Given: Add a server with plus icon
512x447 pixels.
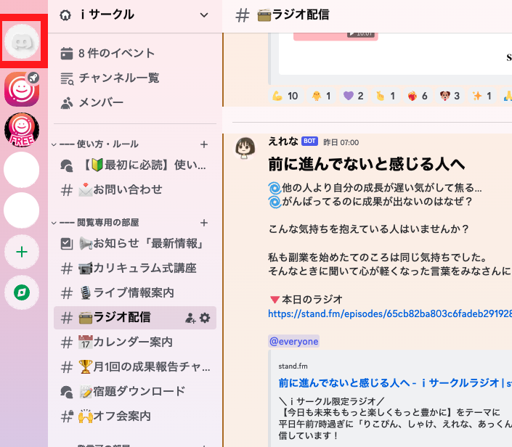Looking at the screenshot, I should pyautogui.click(x=22, y=252).
